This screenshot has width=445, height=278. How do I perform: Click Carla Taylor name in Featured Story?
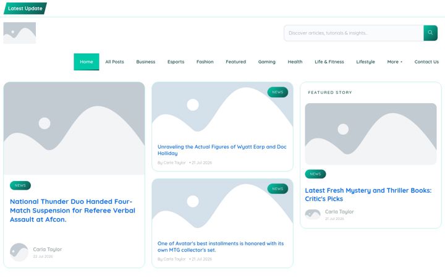[x=339, y=212]
